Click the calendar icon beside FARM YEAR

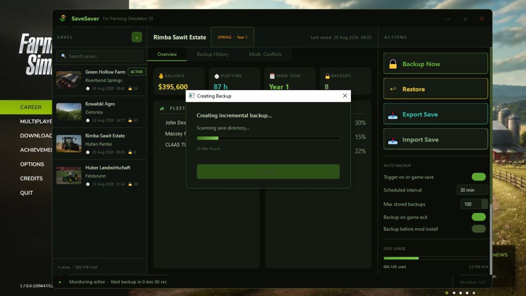272,76
